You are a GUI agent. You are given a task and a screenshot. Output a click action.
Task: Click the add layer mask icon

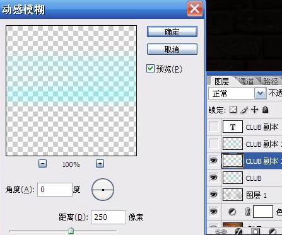coord(256,232)
